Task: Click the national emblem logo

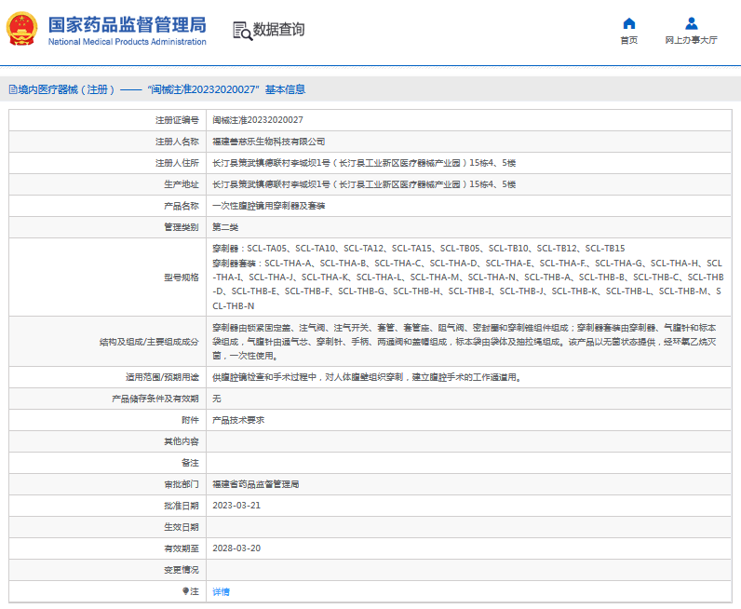Action: 21,29
